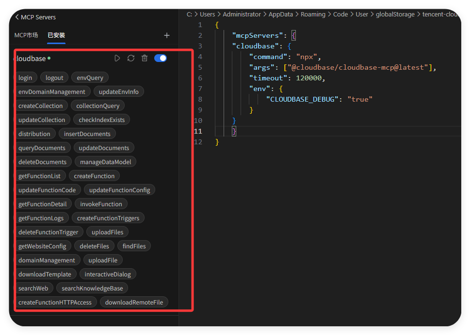
Task: Click the downloadTemplate tool tag
Action: click(46, 274)
